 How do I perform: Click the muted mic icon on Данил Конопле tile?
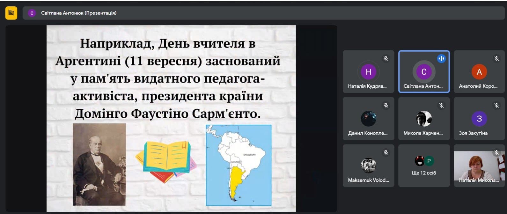(x=386, y=105)
